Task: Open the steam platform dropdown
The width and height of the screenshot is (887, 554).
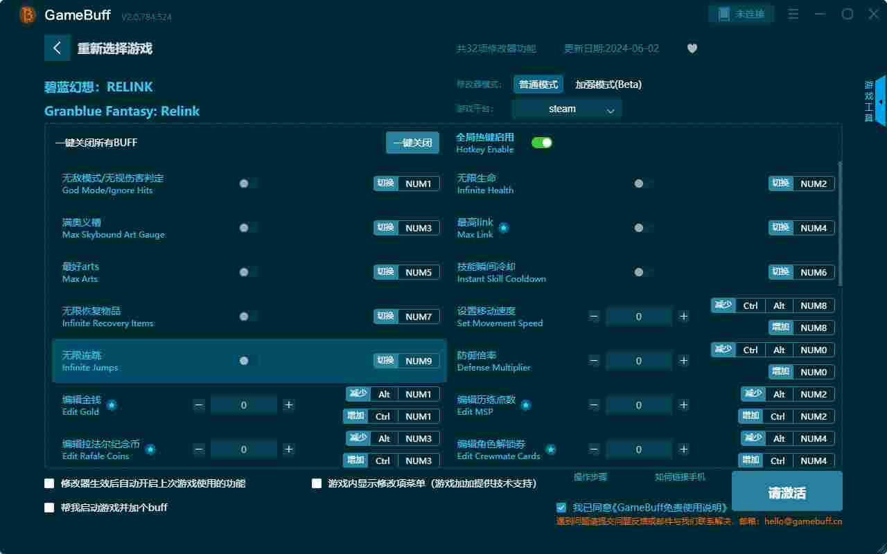Action: tap(567, 109)
